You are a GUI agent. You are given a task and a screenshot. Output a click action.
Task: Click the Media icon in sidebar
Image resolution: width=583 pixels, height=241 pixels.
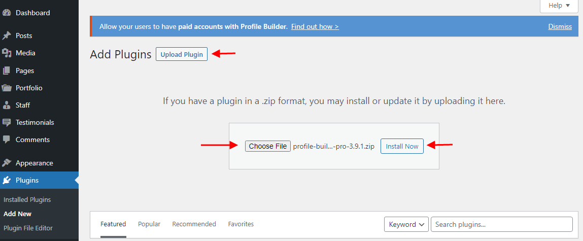[x=7, y=53]
